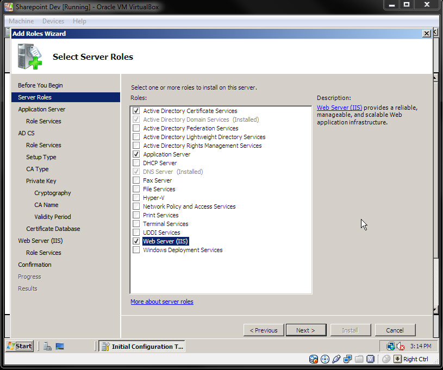Click the VirtualBox shared folders icon
The image size is (443, 370).
pos(359,359)
